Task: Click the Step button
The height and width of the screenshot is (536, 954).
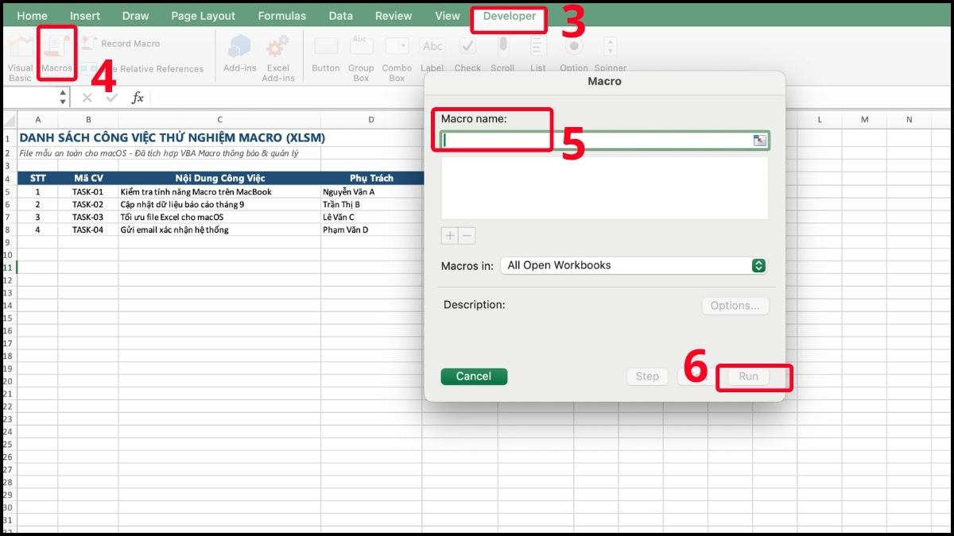Action: [647, 376]
